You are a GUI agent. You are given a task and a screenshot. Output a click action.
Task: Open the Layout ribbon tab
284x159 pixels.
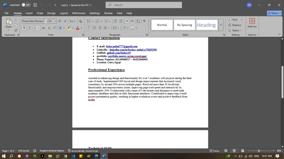(x=64, y=13)
